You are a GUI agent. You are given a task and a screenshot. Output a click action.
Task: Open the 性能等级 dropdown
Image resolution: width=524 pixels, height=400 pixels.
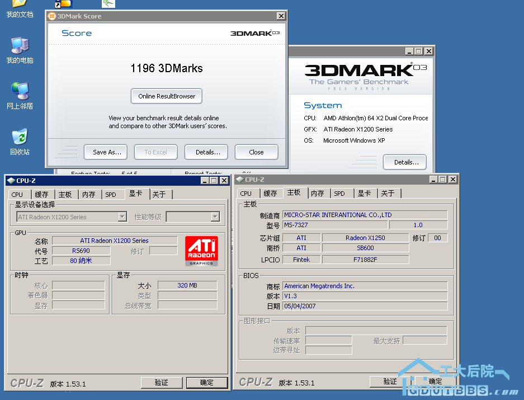pos(215,217)
